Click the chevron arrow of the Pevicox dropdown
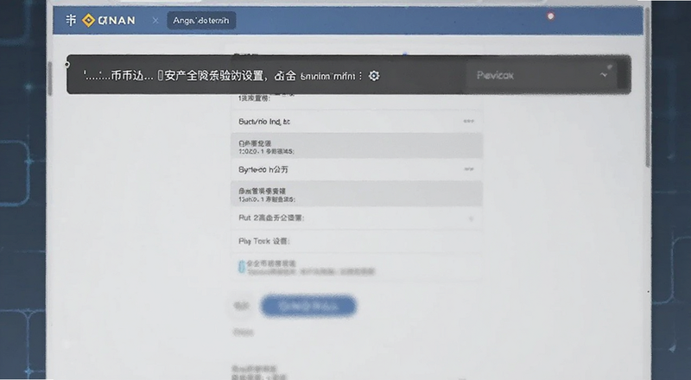 [x=604, y=75]
